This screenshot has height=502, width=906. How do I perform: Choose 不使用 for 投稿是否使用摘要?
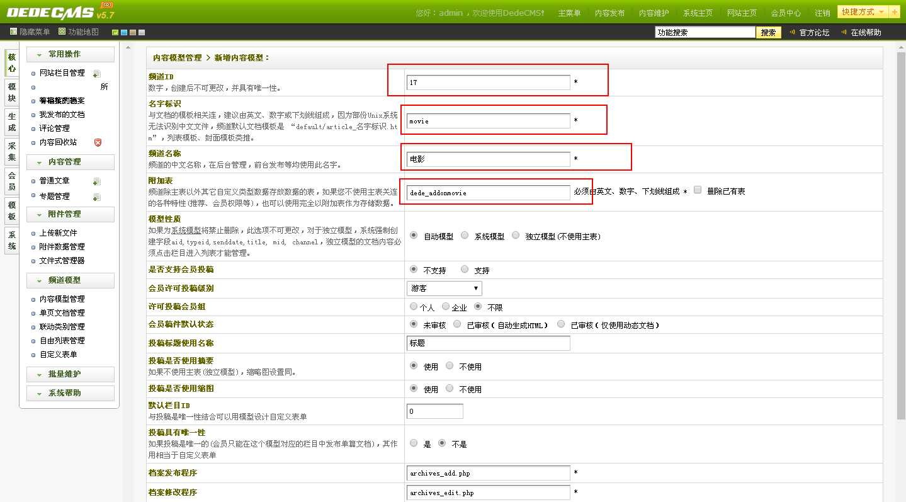[450, 365]
